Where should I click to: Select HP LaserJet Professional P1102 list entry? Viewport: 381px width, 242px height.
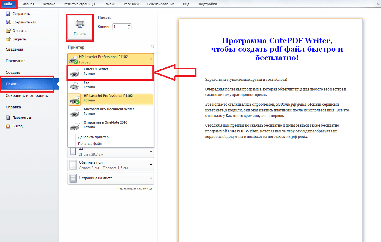110,99
